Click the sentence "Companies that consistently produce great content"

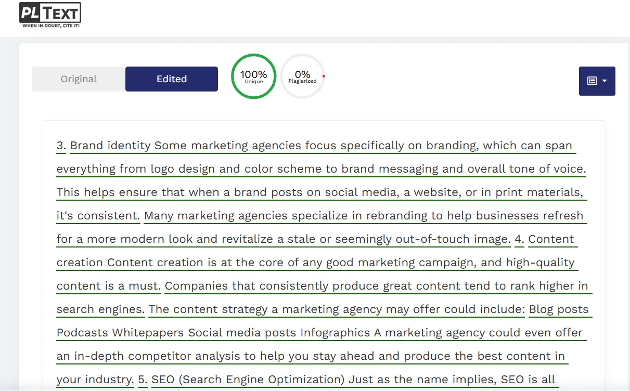pyautogui.click(x=376, y=286)
